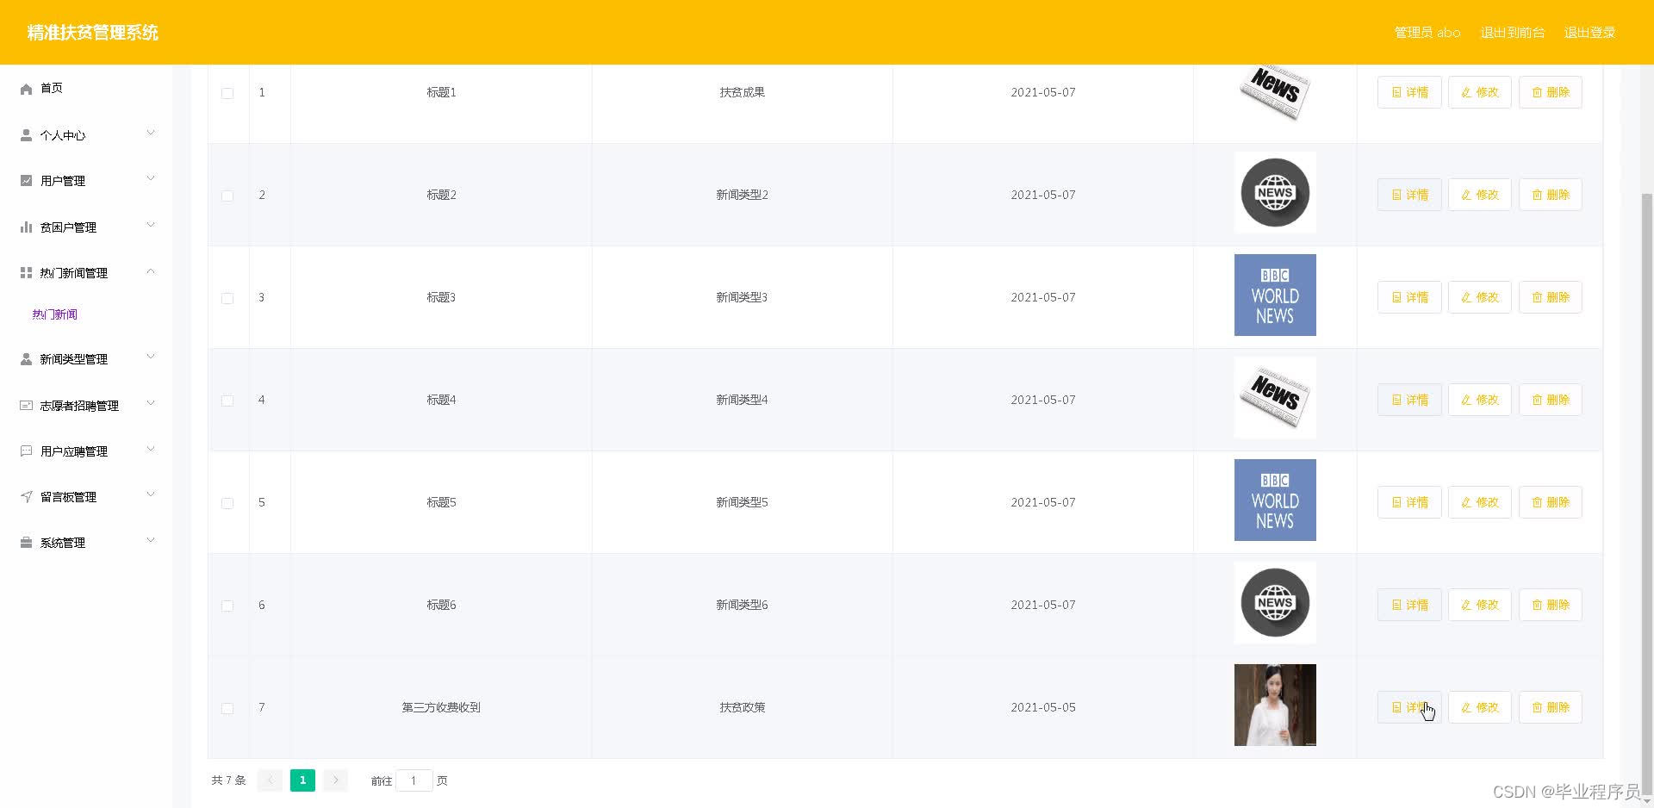Image resolution: width=1654 pixels, height=808 pixels.
Task: Tick the checkbox for row 标题3
Action: click(x=227, y=298)
